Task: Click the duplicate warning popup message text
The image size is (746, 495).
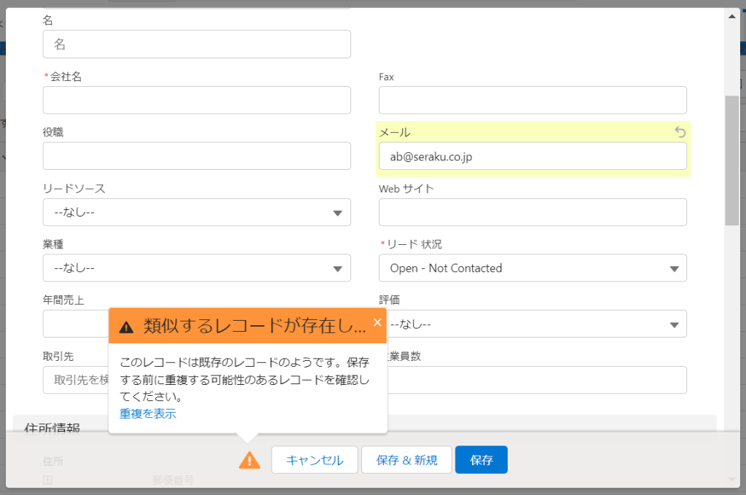Action: coord(245,379)
